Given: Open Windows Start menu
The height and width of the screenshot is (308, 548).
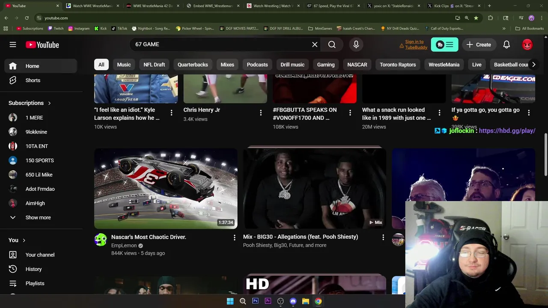Looking at the screenshot, I should click(230, 301).
